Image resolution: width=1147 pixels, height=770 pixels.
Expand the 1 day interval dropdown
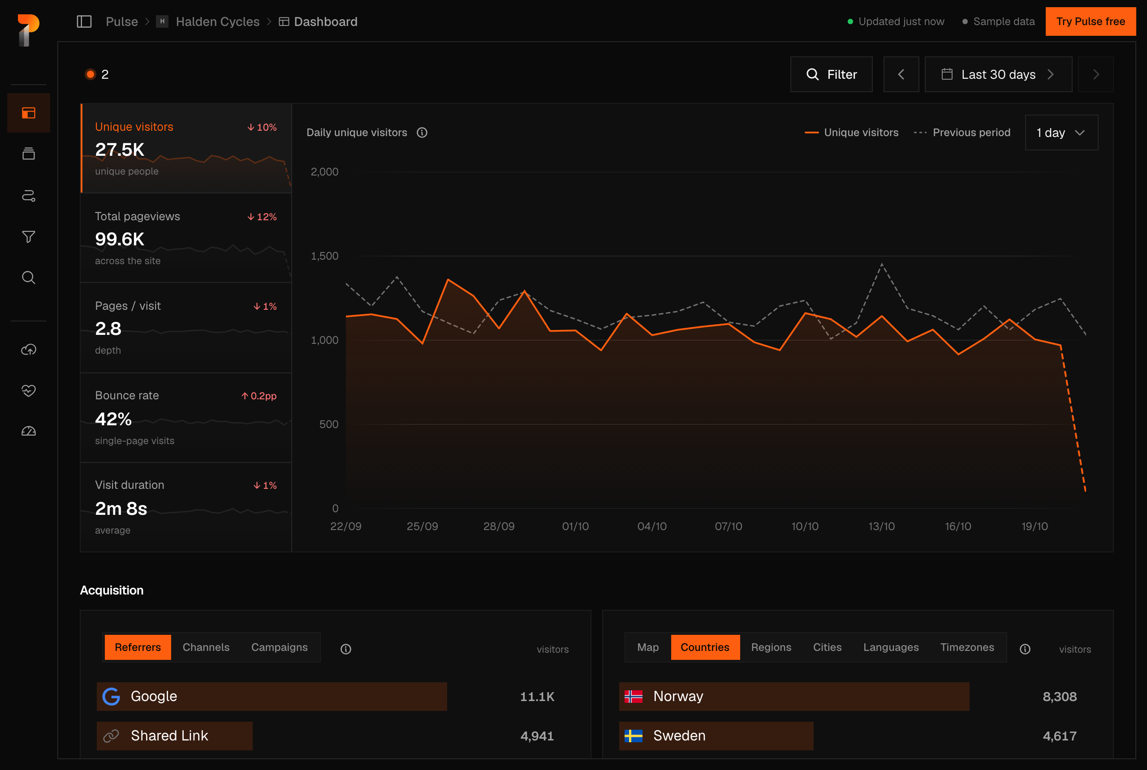click(x=1061, y=133)
